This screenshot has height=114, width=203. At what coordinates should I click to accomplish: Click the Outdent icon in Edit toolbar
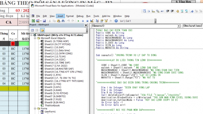[172, 11]
